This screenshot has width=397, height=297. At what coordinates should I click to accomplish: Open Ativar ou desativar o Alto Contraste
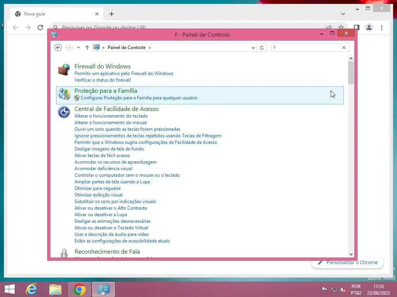[110, 208]
